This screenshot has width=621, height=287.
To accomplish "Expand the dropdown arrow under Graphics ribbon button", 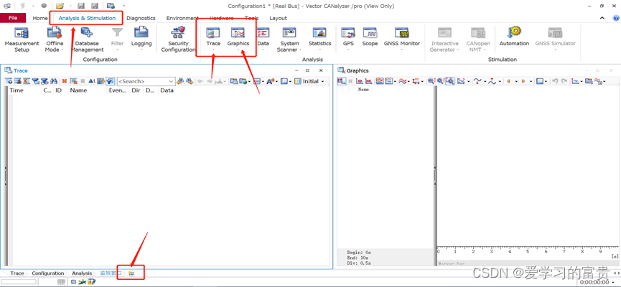I will point(238,50).
